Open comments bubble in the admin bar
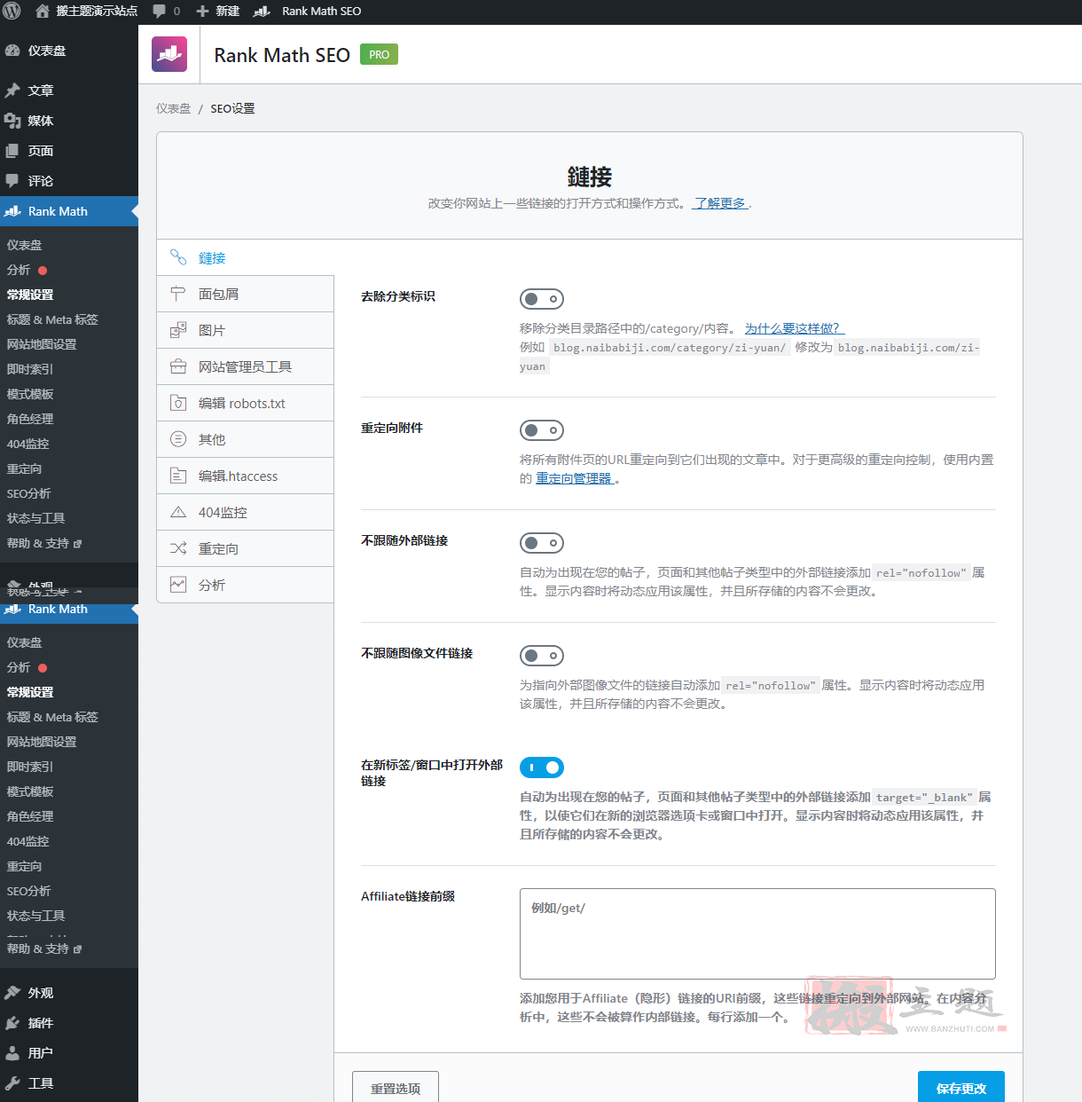The image size is (1082, 1102). pos(166,11)
